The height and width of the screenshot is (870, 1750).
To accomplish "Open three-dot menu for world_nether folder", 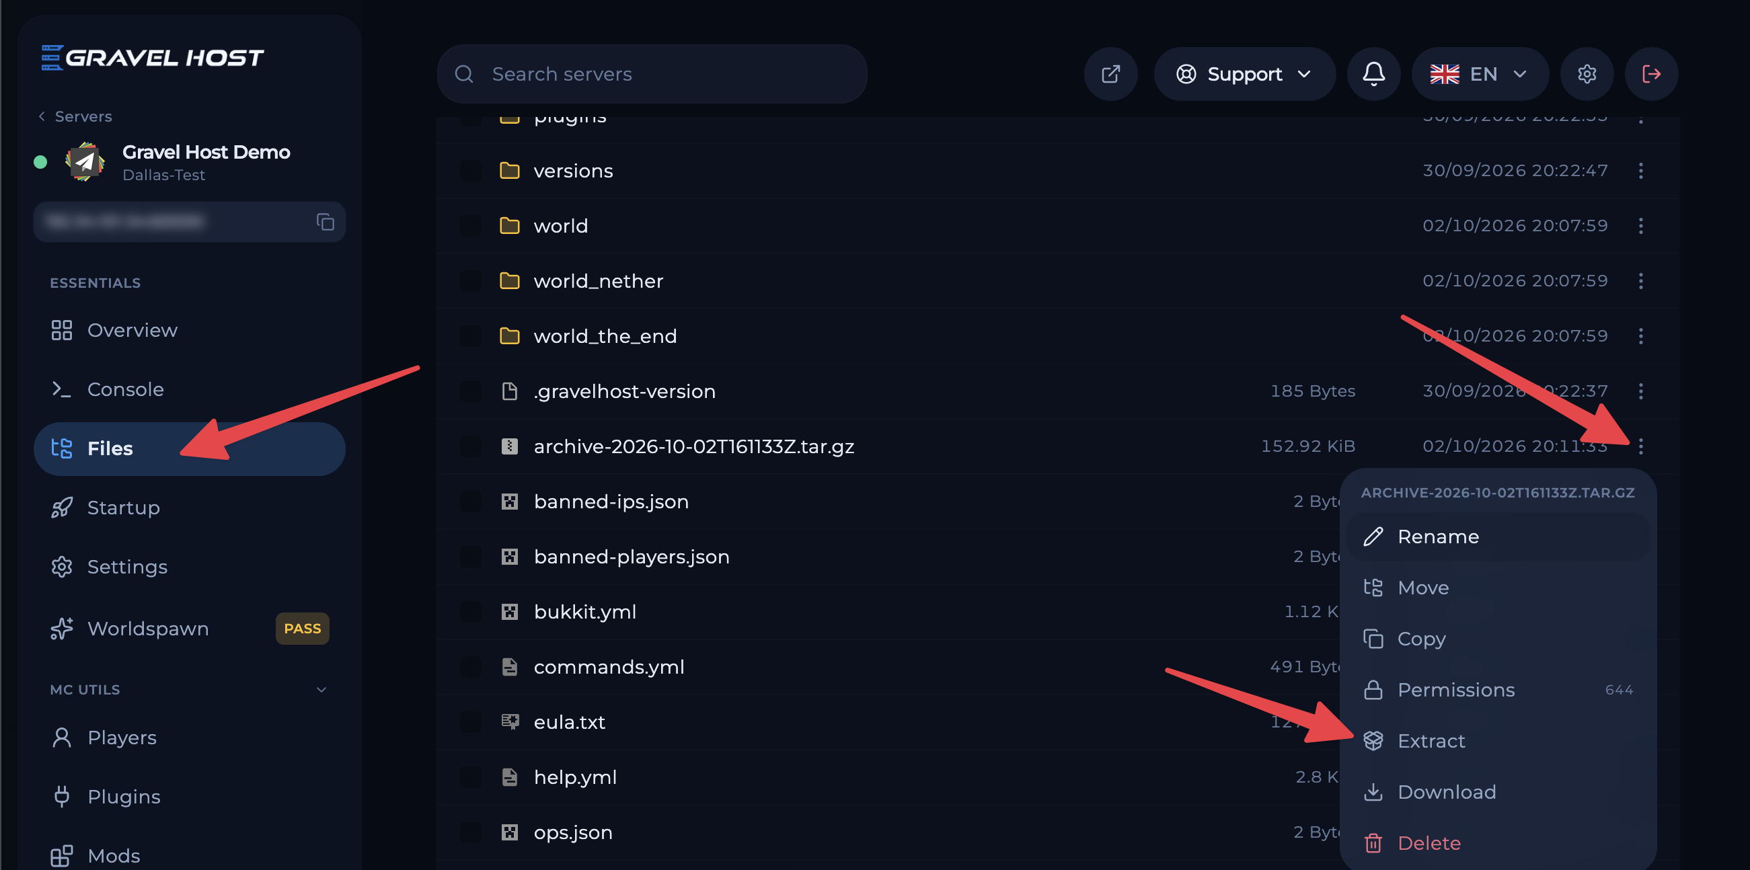I will click(1640, 280).
